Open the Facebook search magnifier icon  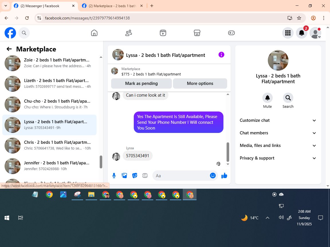pos(24,33)
